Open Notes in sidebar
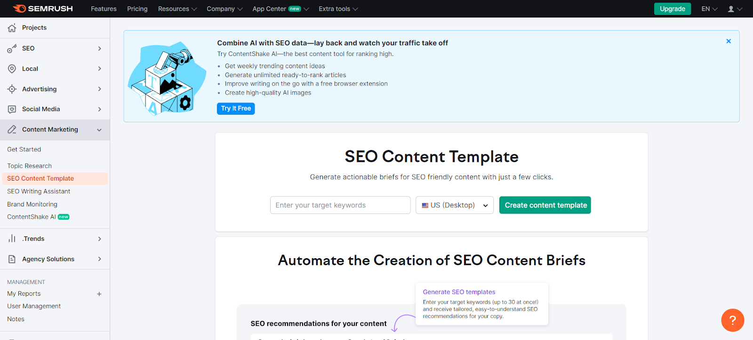 [x=16, y=319]
